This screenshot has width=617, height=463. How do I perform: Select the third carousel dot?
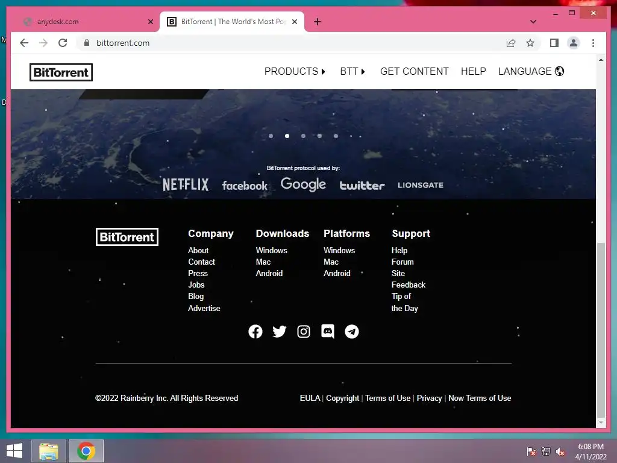(303, 136)
